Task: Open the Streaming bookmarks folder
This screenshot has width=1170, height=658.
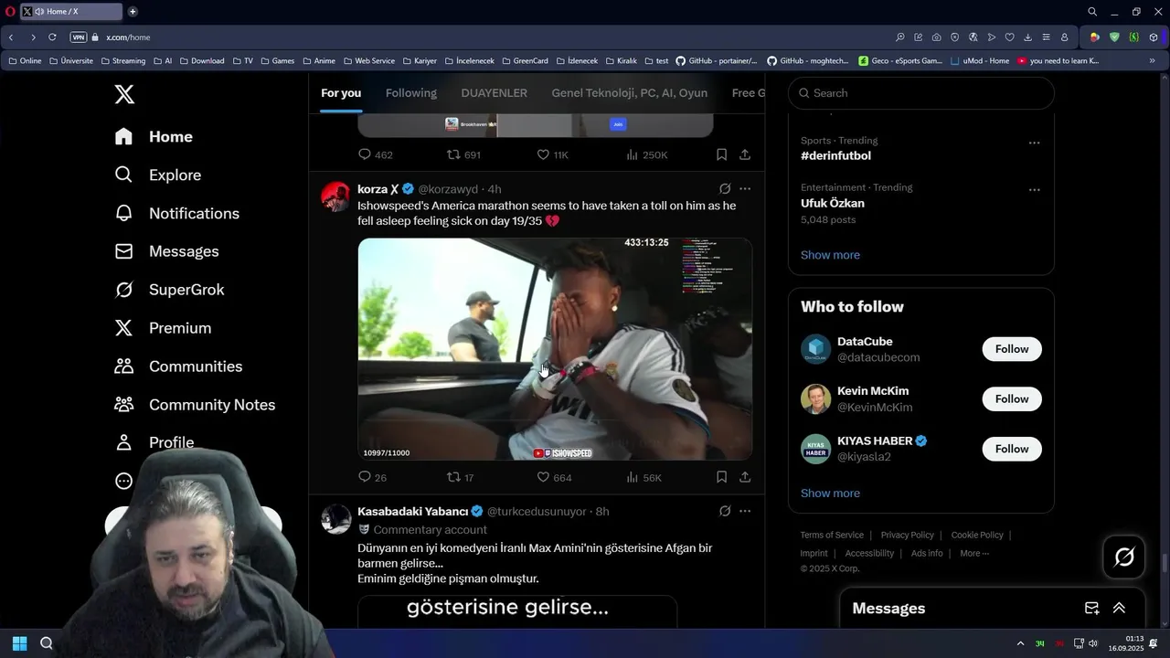Action: coord(122,61)
